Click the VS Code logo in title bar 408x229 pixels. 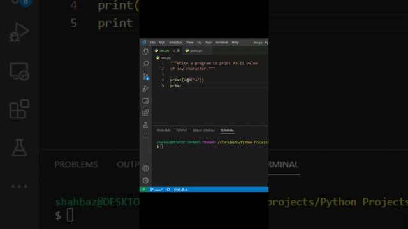[x=144, y=43]
